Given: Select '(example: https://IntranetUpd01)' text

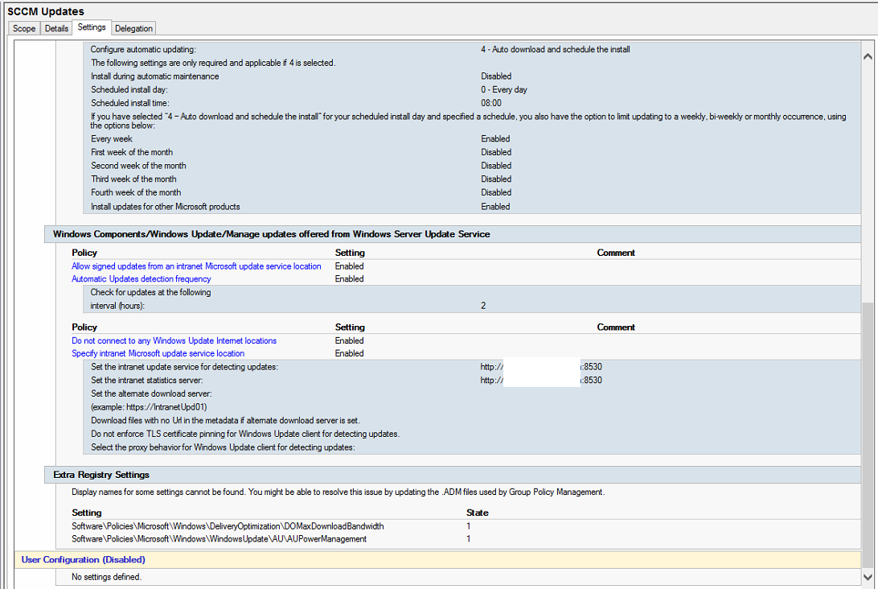Looking at the screenshot, I should (x=149, y=407).
